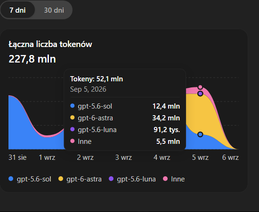The width and height of the screenshot is (259, 212).
Task: Click gpt-6-astra row label in tooltip
Action: pyautogui.click(x=96, y=118)
